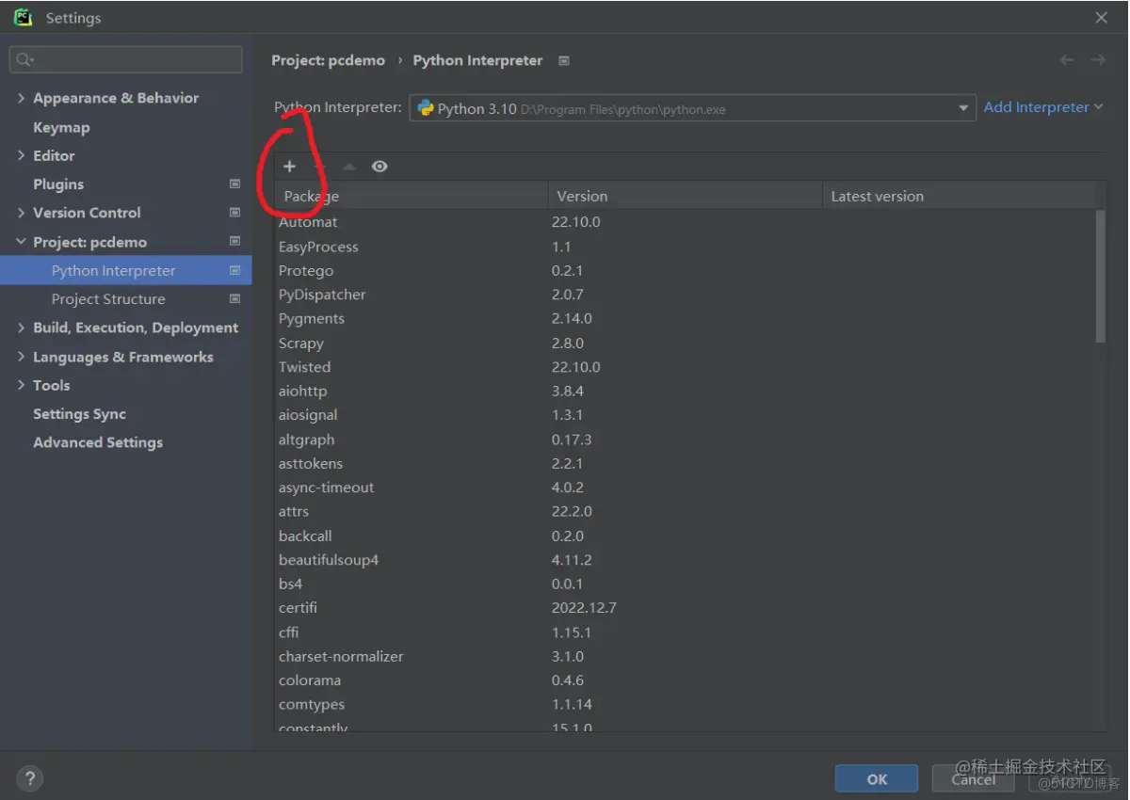Select the backcall package row
Viewport: 1130px width, 800px height.
(685, 536)
